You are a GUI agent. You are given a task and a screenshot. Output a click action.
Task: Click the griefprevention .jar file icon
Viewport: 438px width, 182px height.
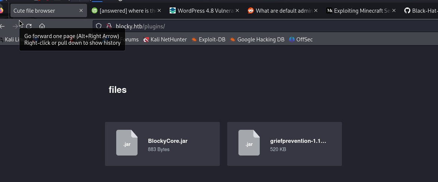point(249,143)
